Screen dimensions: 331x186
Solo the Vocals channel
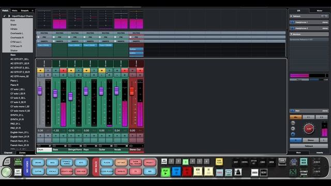click(x=125, y=70)
